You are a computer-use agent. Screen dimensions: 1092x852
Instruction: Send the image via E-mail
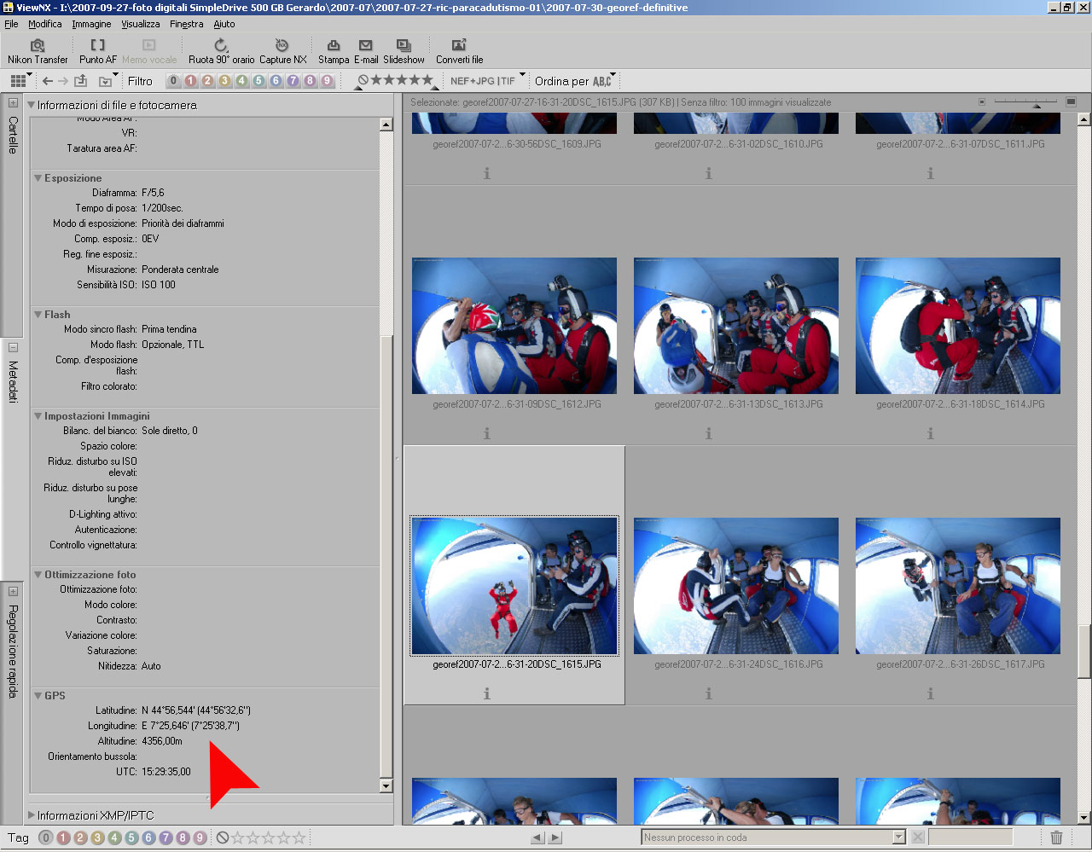pyautogui.click(x=366, y=51)
